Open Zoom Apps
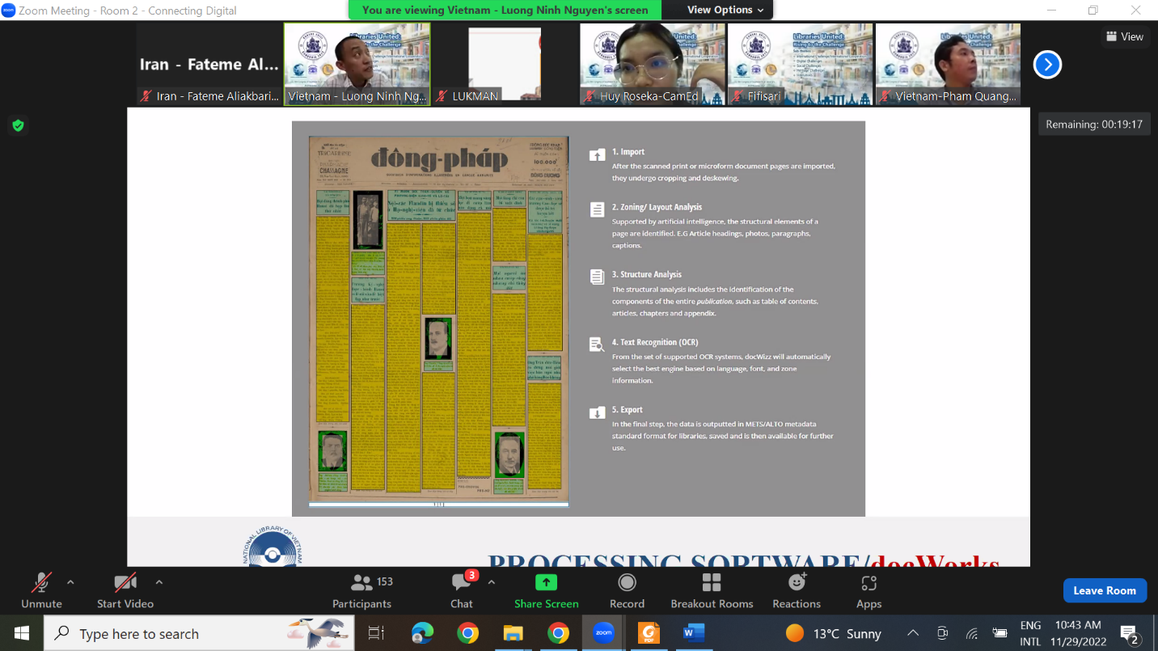Viewport: 1158px width, 651px height. point(868,590)
